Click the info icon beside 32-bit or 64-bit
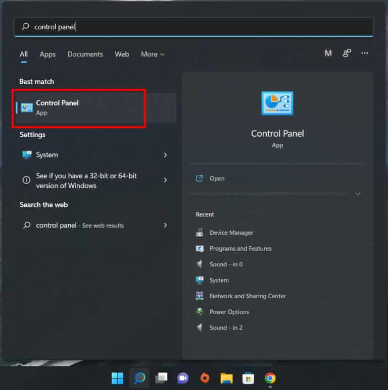 [26, 180]
